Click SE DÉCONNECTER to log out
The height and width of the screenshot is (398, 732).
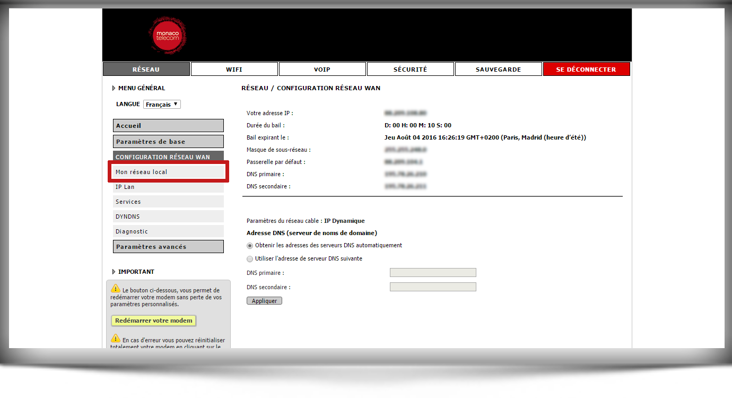[x=587, y=69]
